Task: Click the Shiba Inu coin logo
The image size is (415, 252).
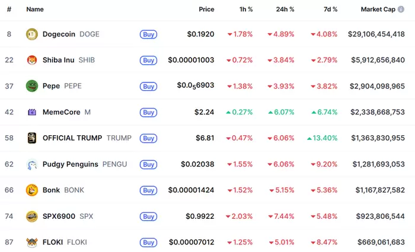Action: click(x=31, y=60)
